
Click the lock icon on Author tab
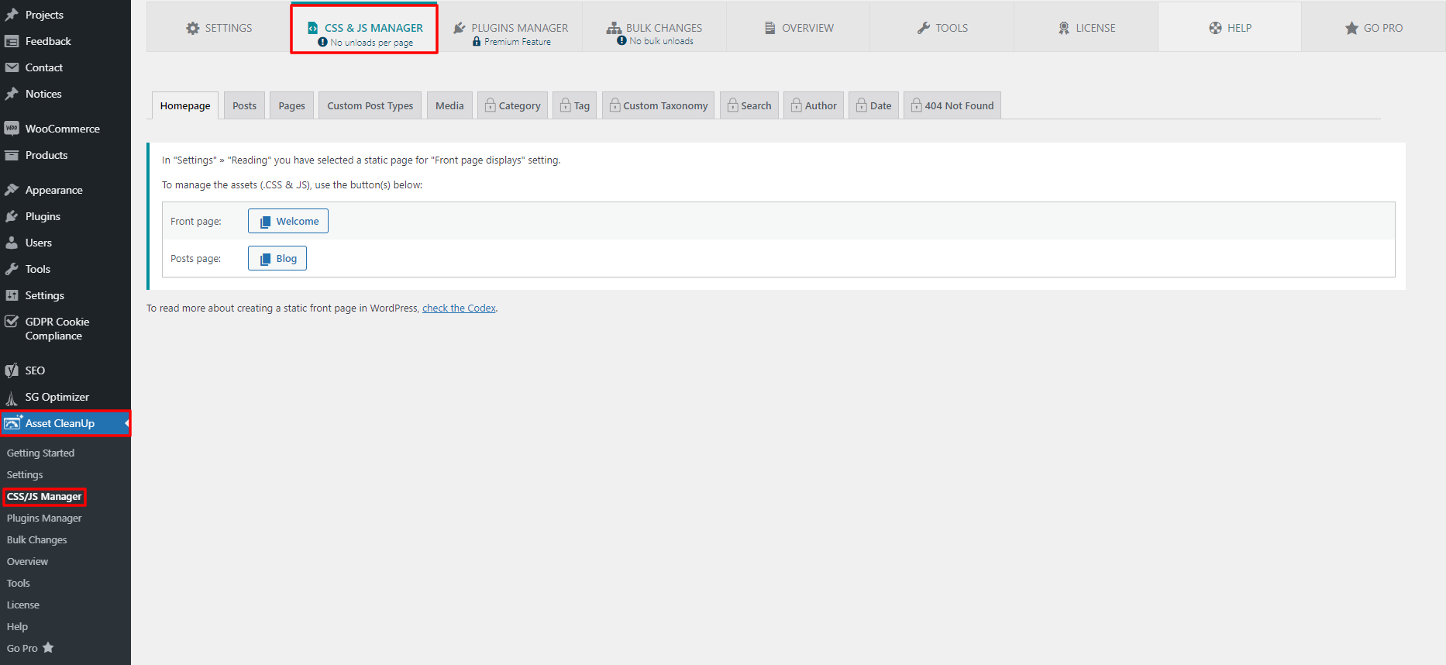click(x=797, y=105)
